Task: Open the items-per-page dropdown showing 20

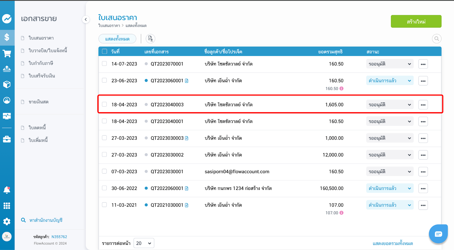Action: click(144, 243)
